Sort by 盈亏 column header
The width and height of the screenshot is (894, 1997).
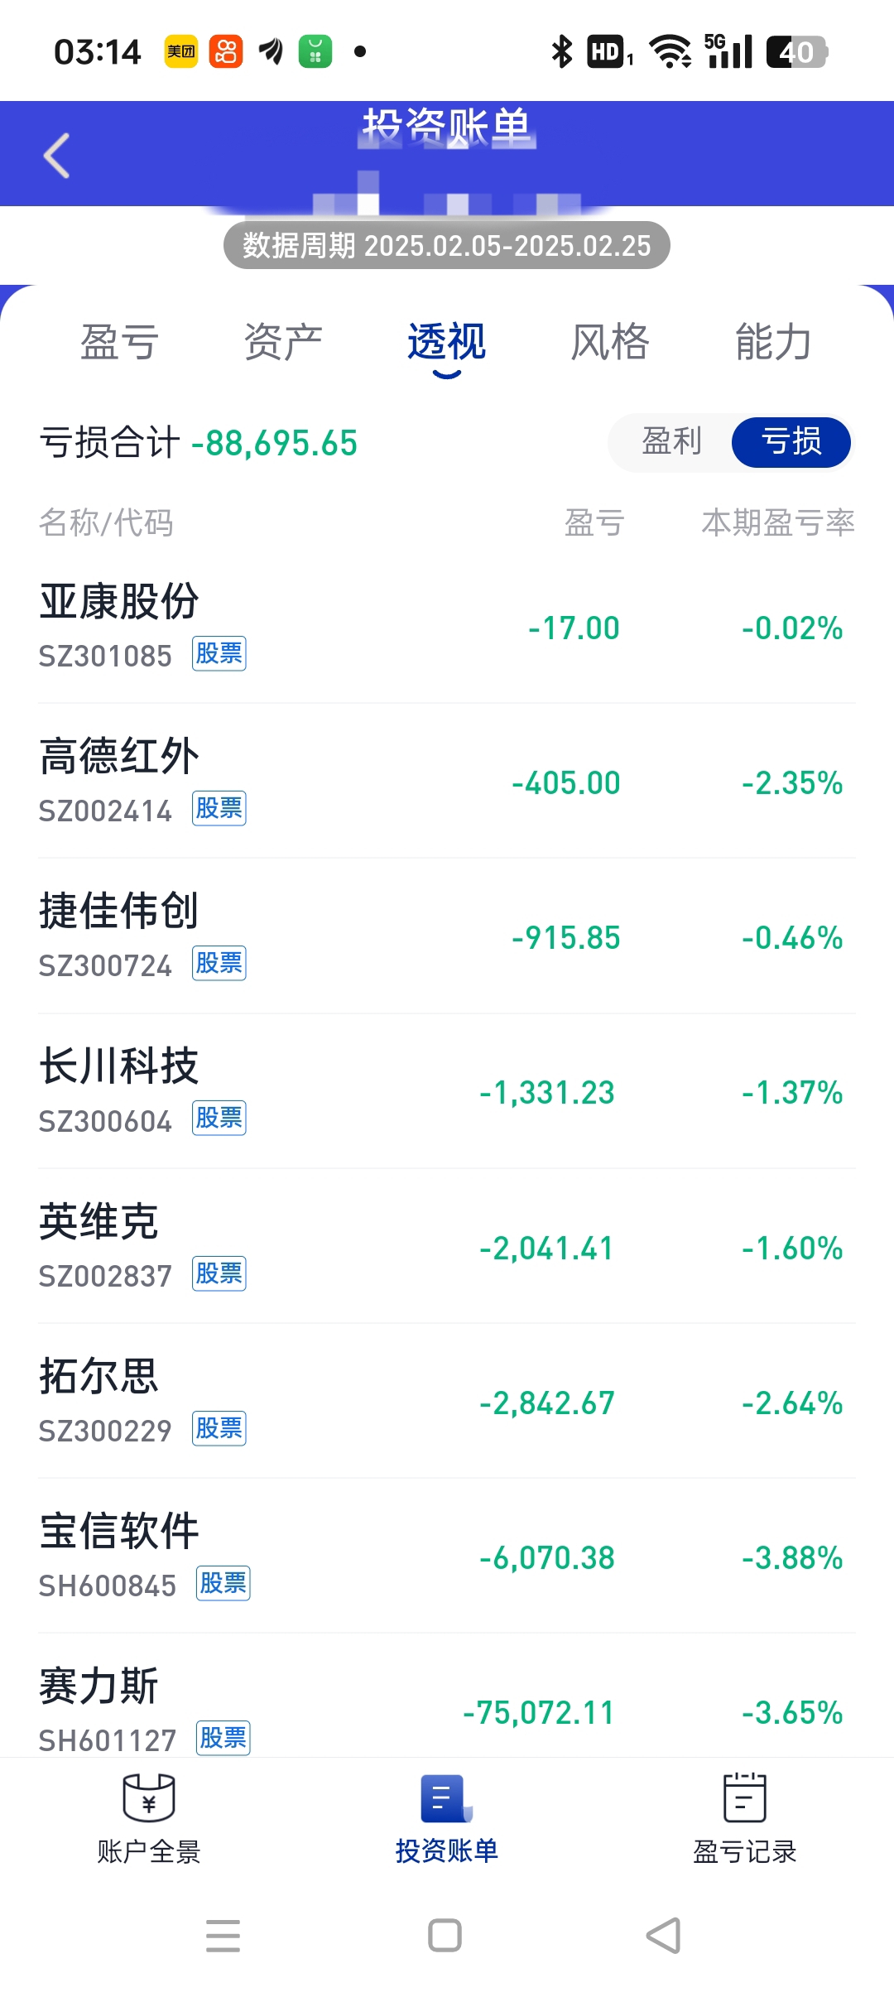click(594, 523)
